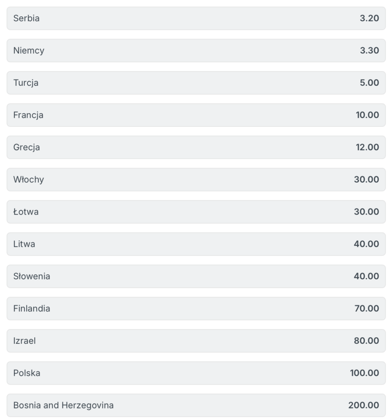Choose the Włochy outcome
391x420 pixels.
coord(196,180)
